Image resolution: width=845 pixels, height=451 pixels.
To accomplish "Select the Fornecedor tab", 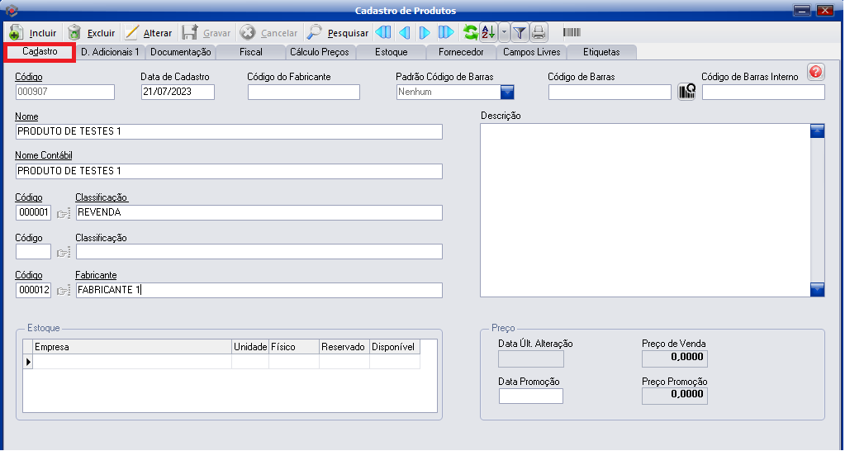I will [461, 52].
